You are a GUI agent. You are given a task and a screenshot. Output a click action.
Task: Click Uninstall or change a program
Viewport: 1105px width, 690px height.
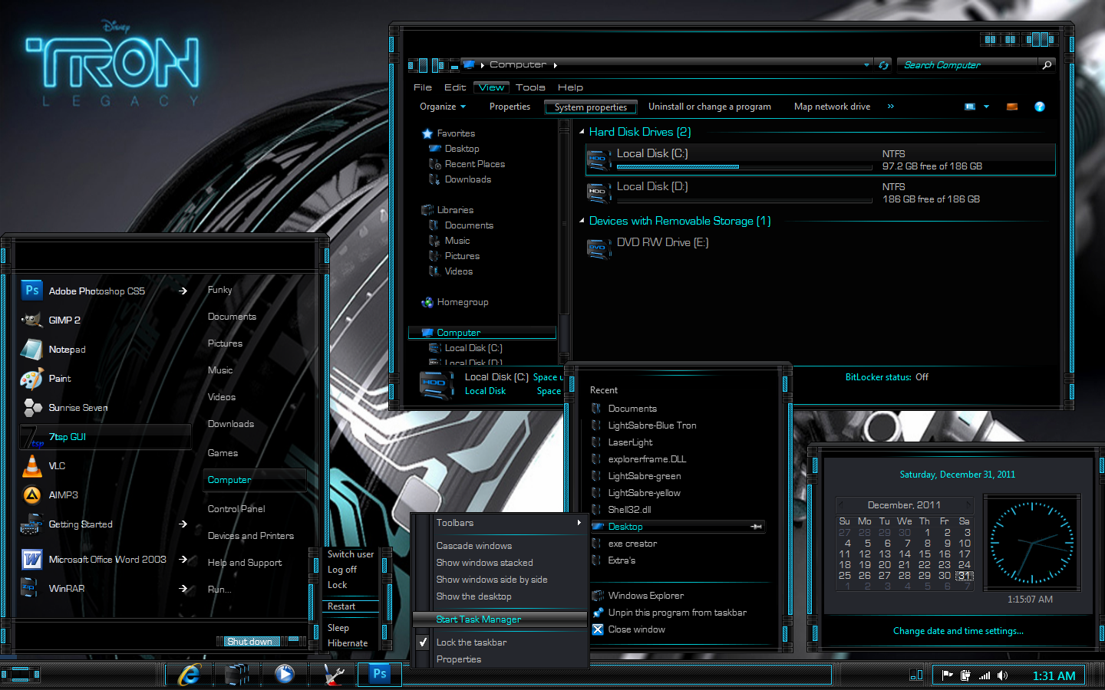point(710,107)
